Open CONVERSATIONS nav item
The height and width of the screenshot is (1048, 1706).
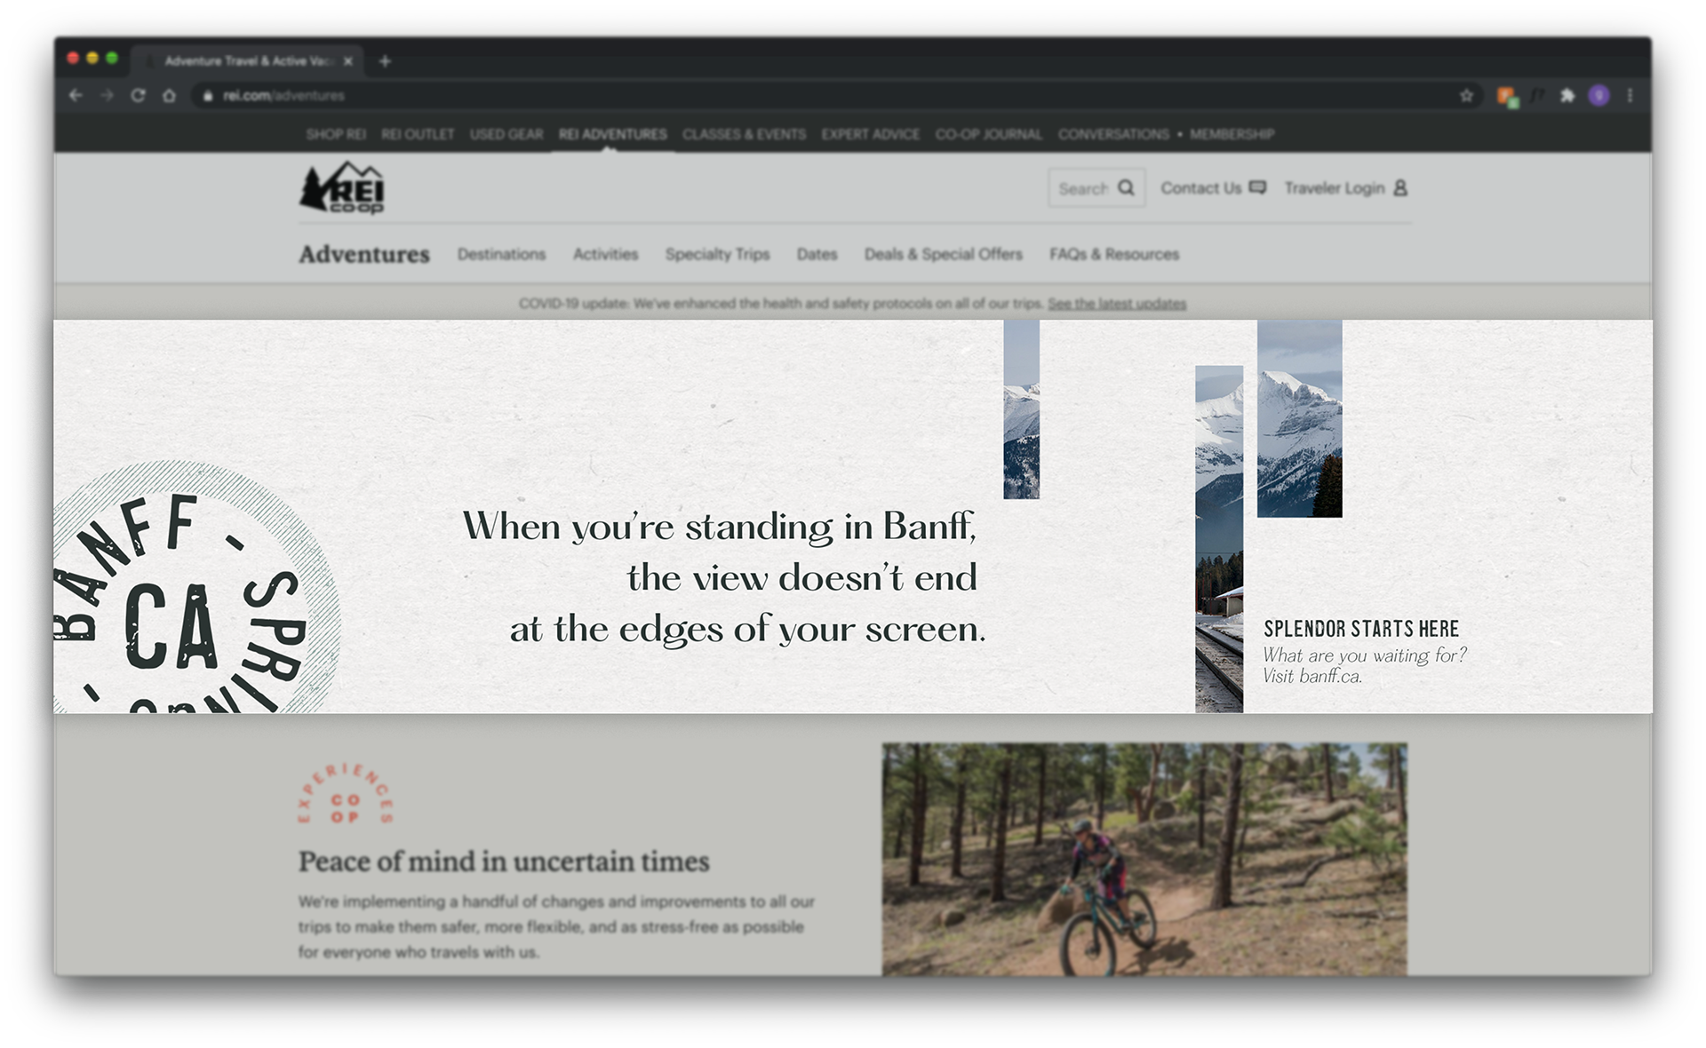tap(1113, 134)
